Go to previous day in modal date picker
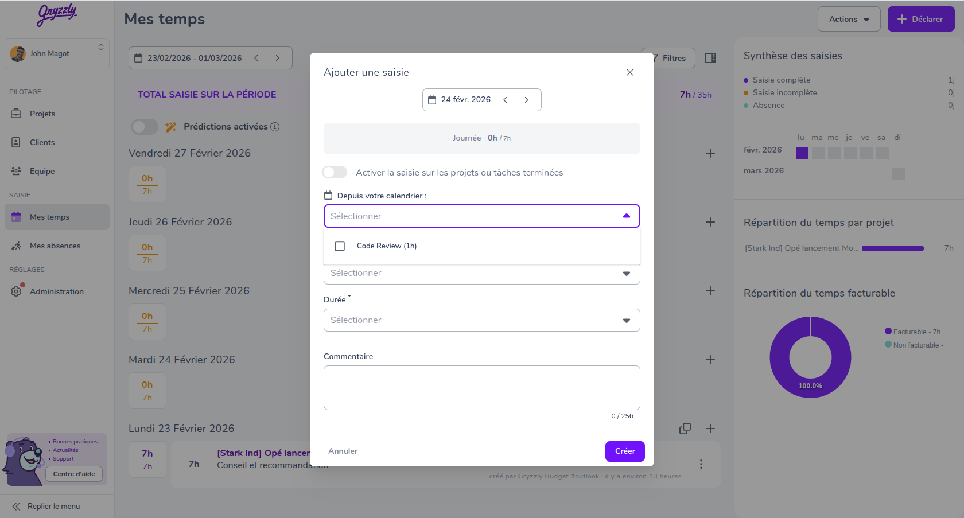This screenshot has height=518, width=964. pyautogui.click(x=506, y=100)
